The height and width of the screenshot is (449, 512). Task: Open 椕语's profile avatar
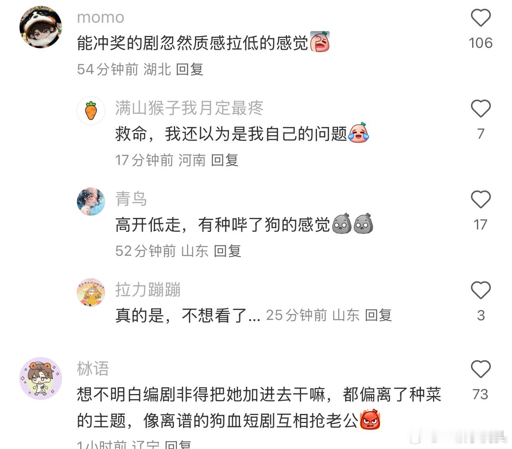(x=41, y=378)
